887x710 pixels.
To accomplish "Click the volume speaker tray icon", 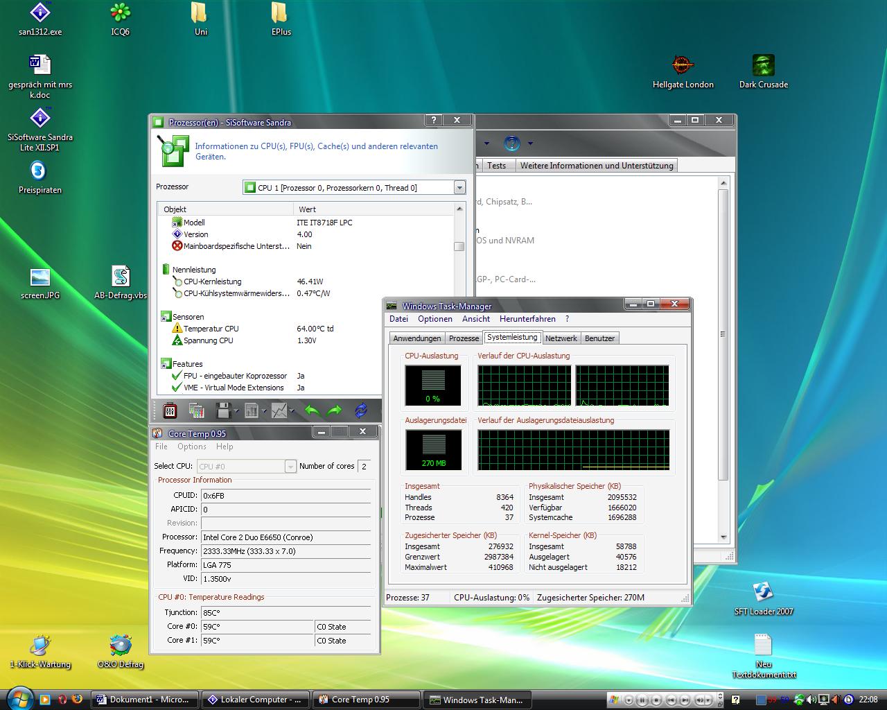I will pyautogui.click(x=811, y=700).
